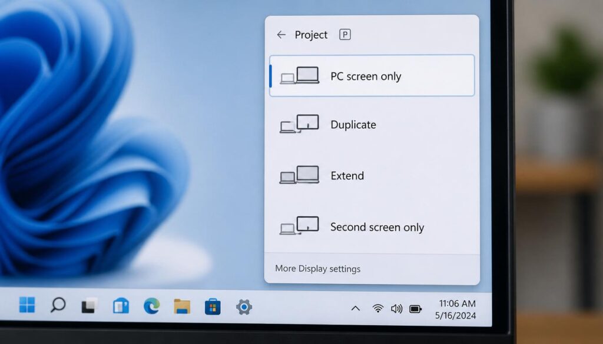Open clock showing 11:06 AM
603x344 pixels.
(x=457, y=303)
